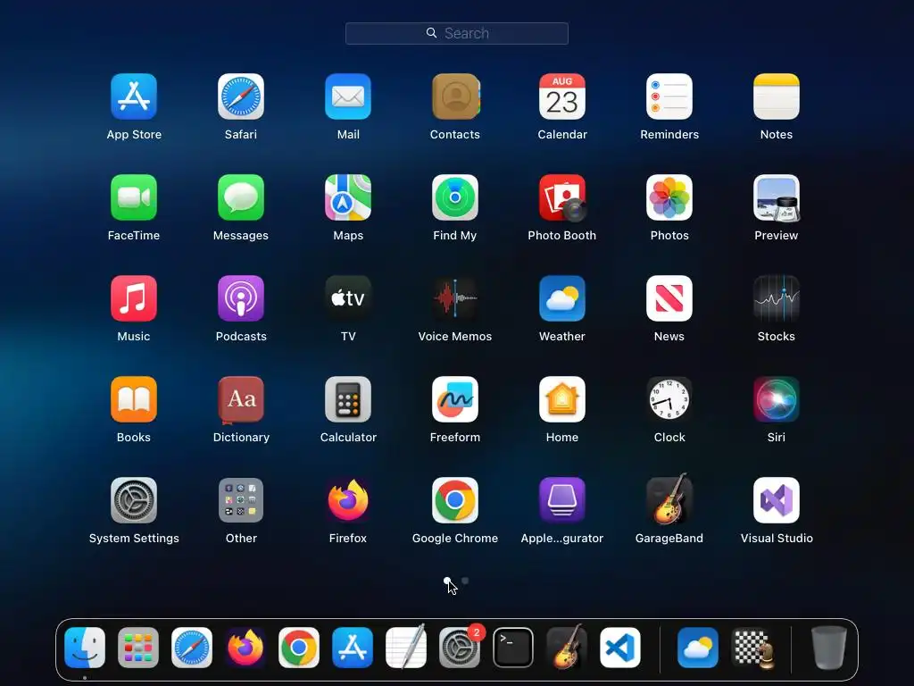Screen dimensions: 914x686
Task: Open the Clock app
Action: (669, 399)
